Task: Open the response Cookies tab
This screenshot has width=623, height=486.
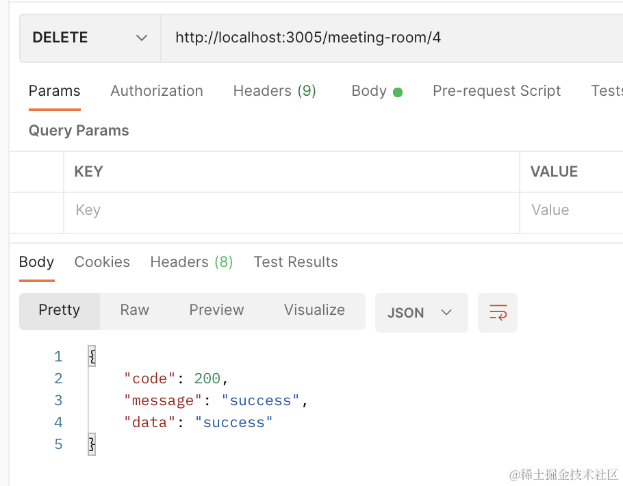Action: pos(102,262)
